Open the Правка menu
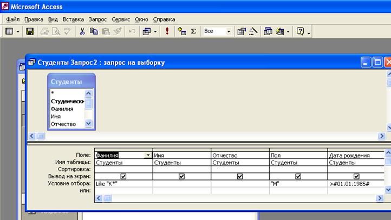391x220 pixels. (x=34, y=19)
